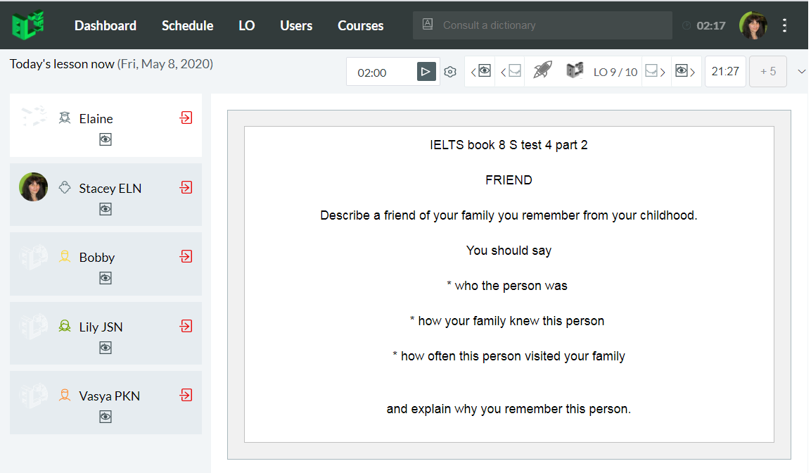Click the green cube app logo
811x473 pixels.
pyautogui.click(x=28, y=25)
